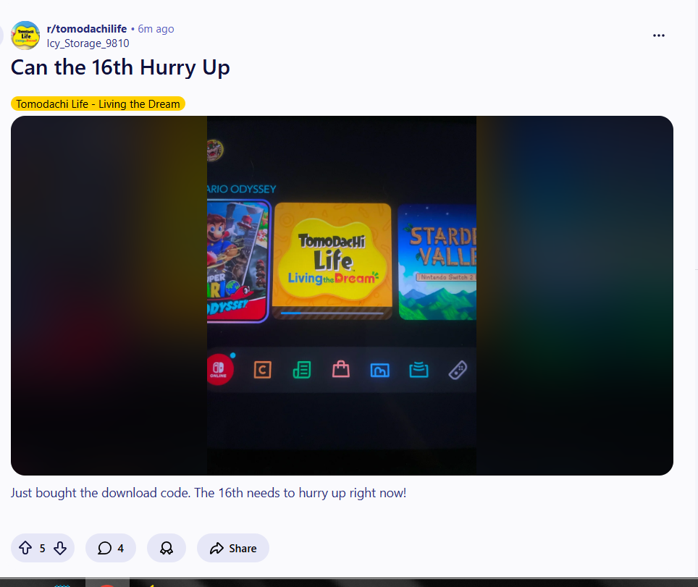Open the post's three-dot options menu
Viewport: 698px width, 587px height.
tap(658, 35)
